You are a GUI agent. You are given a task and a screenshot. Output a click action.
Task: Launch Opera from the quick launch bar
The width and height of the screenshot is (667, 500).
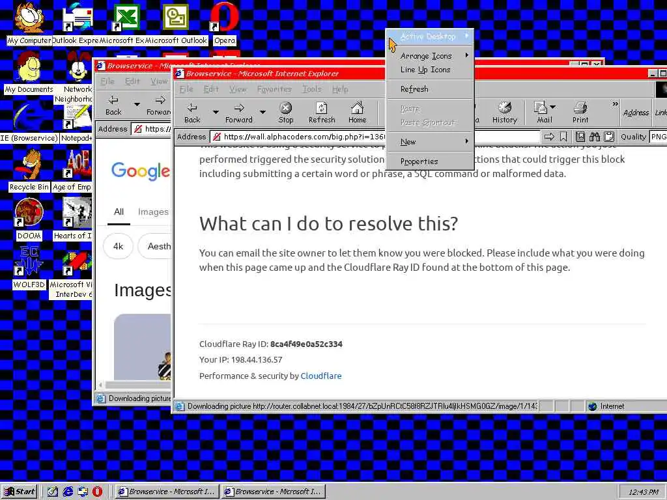(x=98, y=492)
